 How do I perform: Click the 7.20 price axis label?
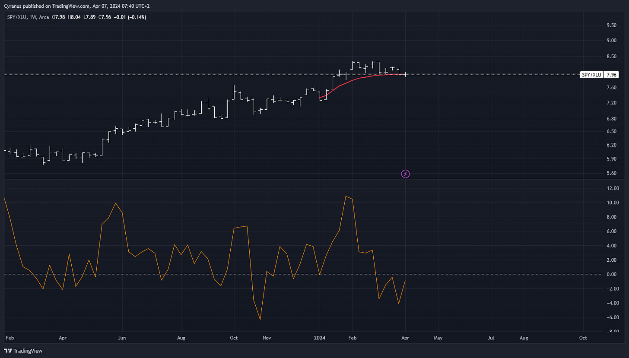[x=611, y=103]
